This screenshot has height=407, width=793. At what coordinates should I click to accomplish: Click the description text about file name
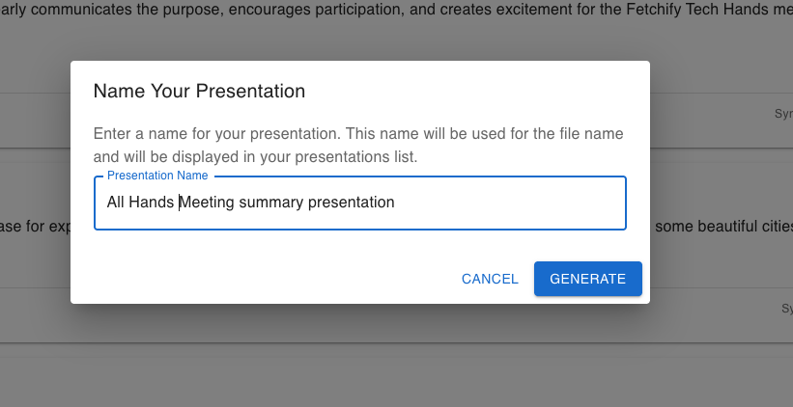pos(358,145)
